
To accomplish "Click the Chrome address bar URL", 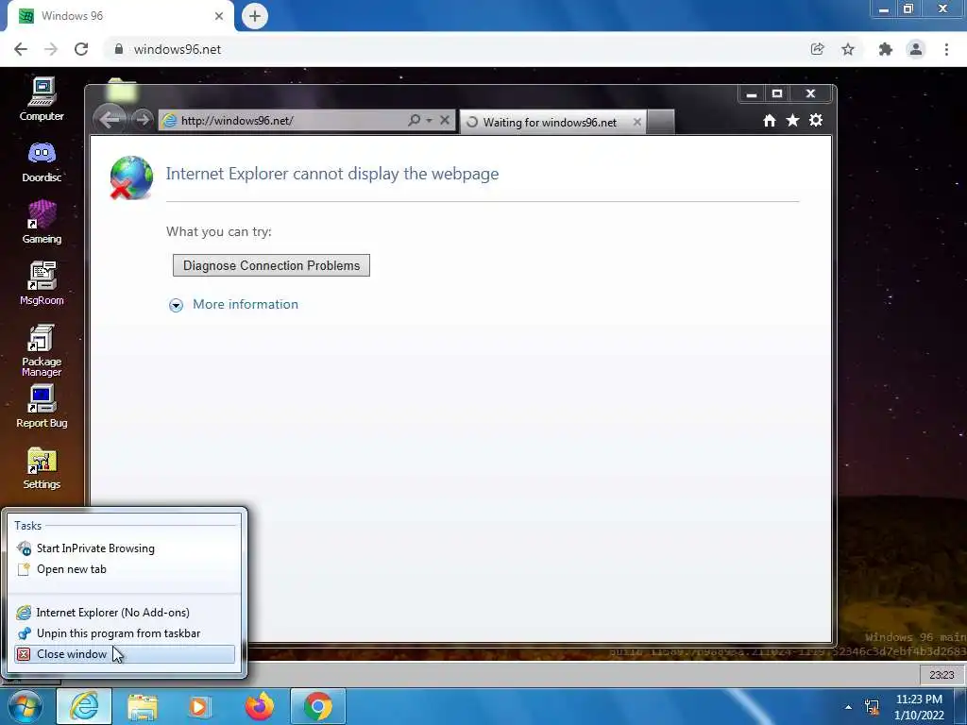I will 177,49.
